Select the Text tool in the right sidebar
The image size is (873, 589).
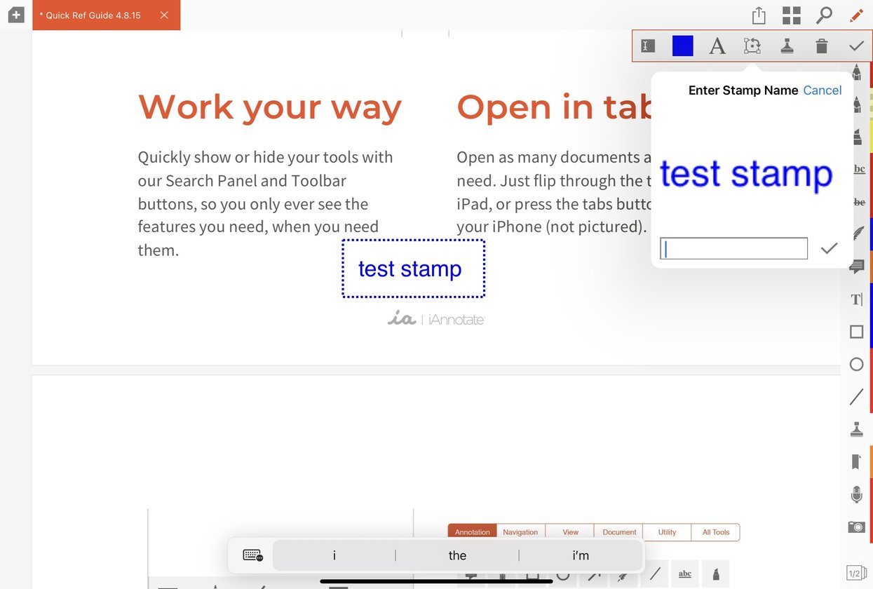pos(856,299)
